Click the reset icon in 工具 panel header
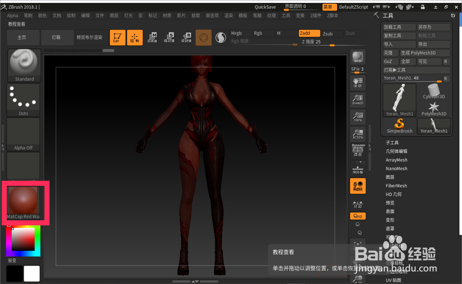462x284 pixels. click(x=453, y=15)
